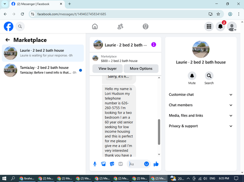Open the weather widget in taskbar
The width and height of the screenshot is (244, 182).
pos(177,179)
